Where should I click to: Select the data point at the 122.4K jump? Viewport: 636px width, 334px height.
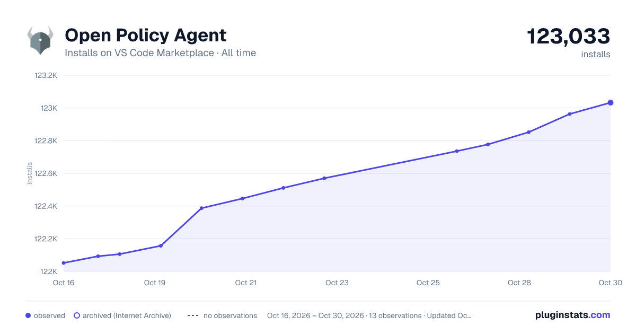[201, 208]
